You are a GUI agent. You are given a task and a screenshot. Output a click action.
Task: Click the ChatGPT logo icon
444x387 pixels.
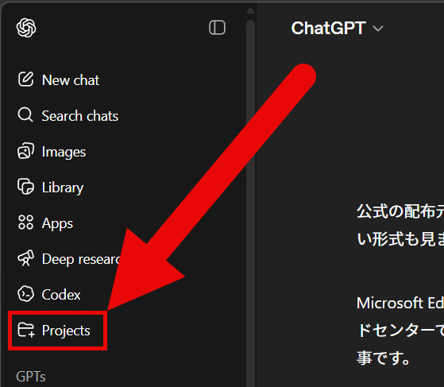click(26, 28)
